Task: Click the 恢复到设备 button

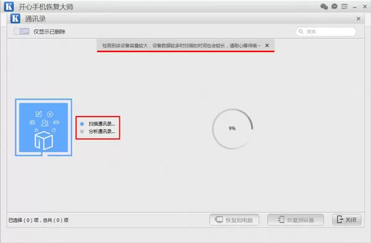Action: 296,219
